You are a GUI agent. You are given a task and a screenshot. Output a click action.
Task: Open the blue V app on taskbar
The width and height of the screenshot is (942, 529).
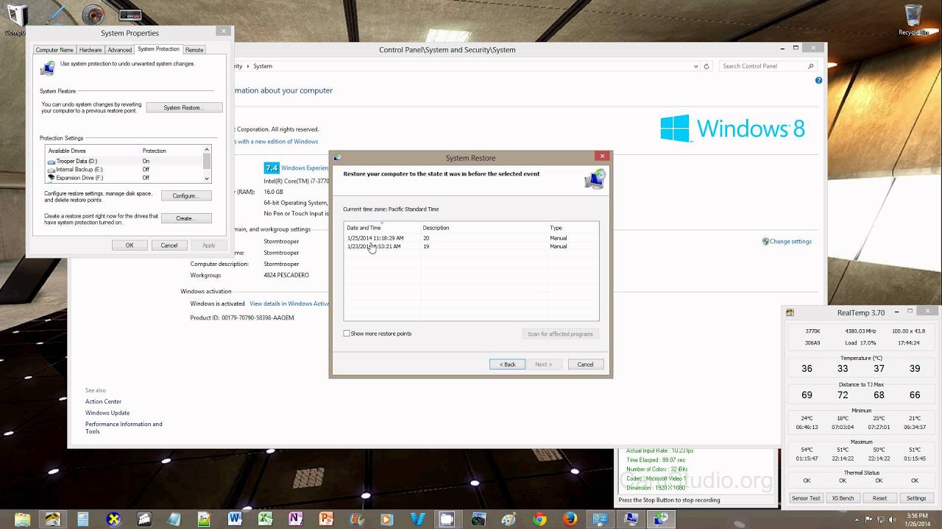pyautogui.click(x=419, y=519)
